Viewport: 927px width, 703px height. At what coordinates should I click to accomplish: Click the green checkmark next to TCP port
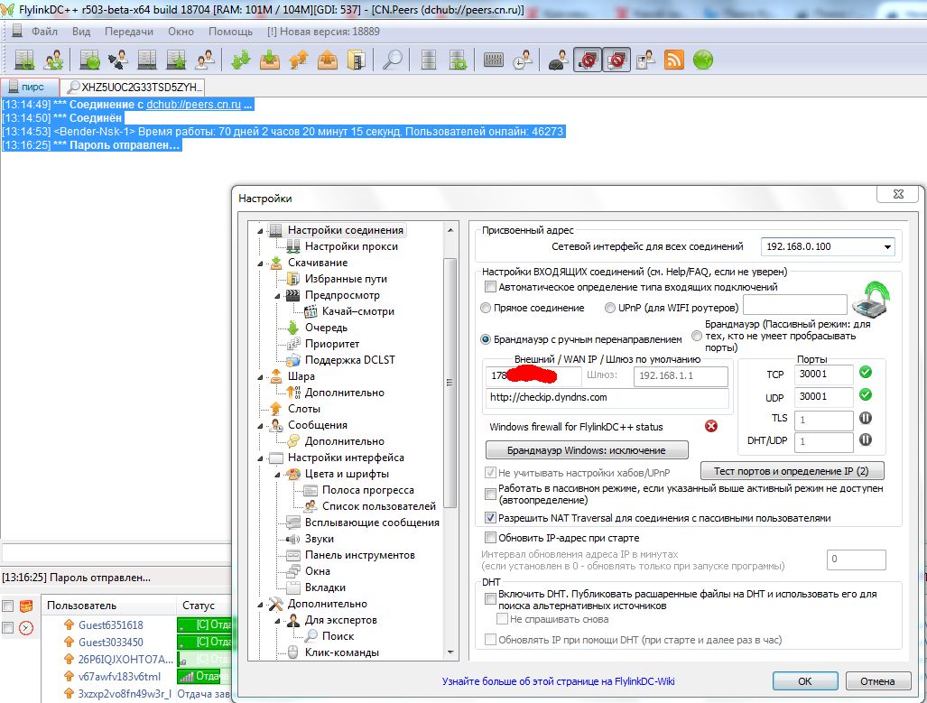866,372
